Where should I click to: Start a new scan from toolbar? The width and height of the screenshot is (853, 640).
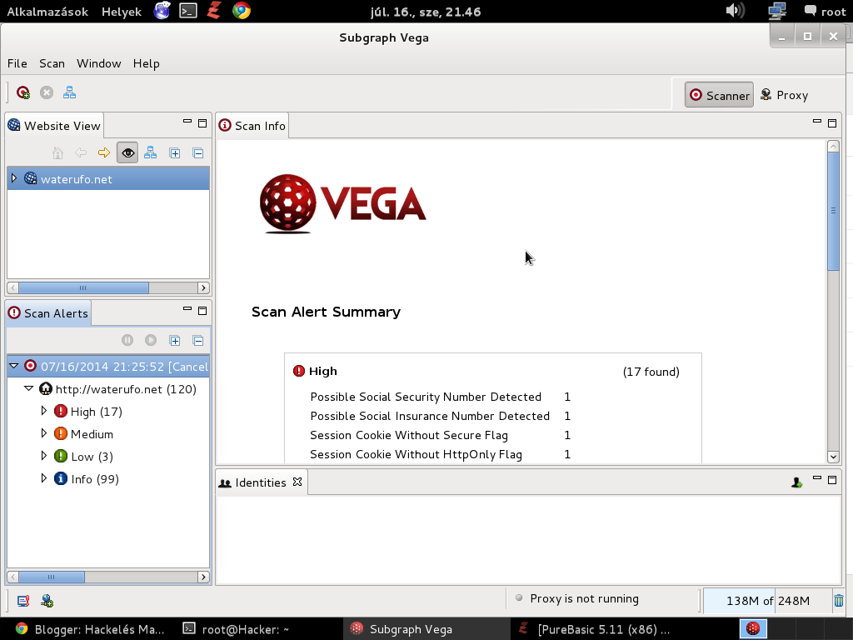(22, 93)
